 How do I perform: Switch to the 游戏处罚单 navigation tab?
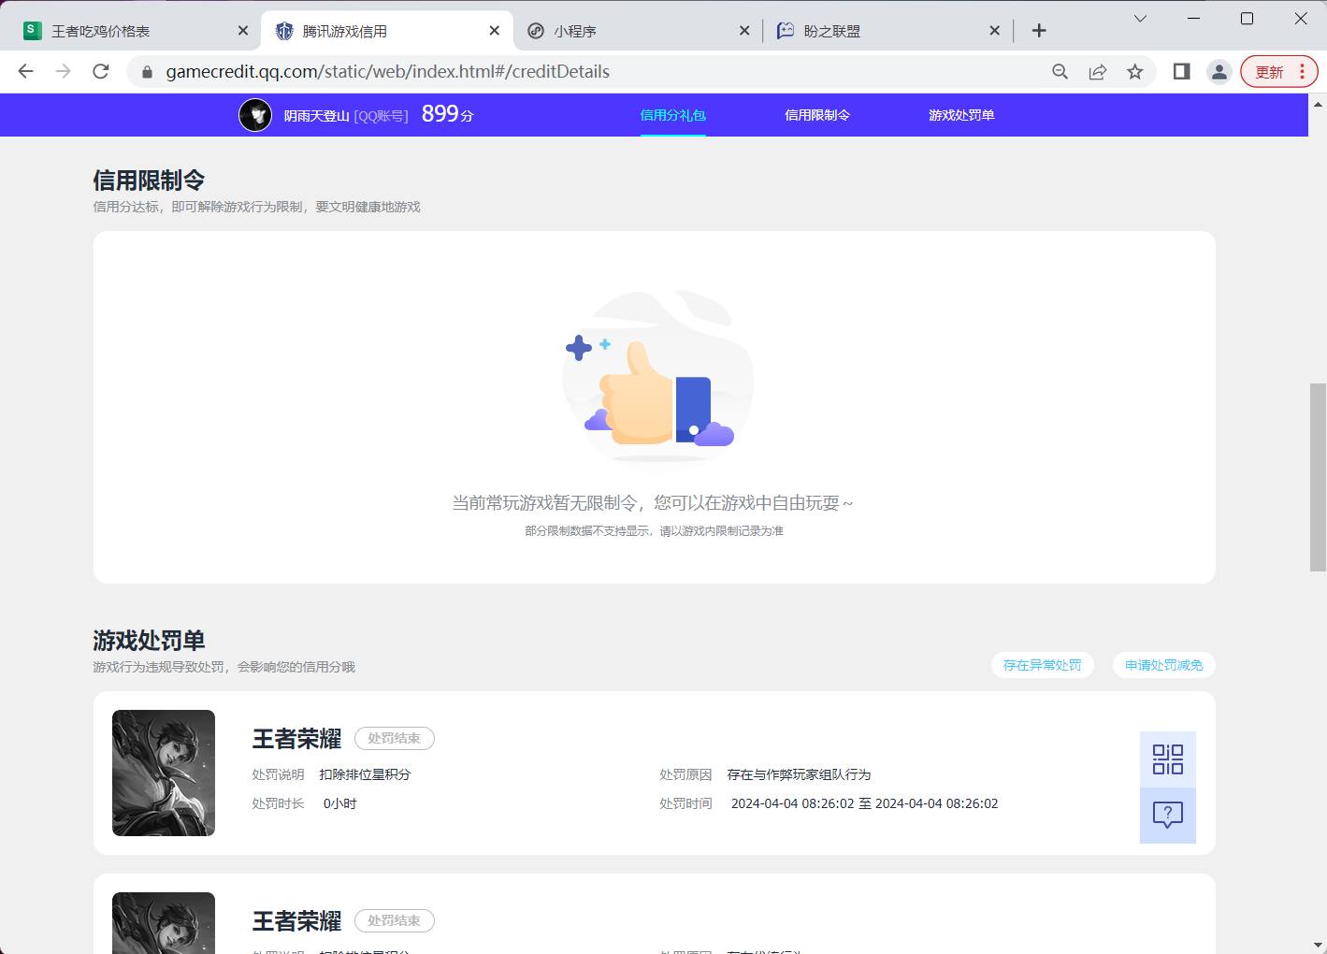pos(960,115)
